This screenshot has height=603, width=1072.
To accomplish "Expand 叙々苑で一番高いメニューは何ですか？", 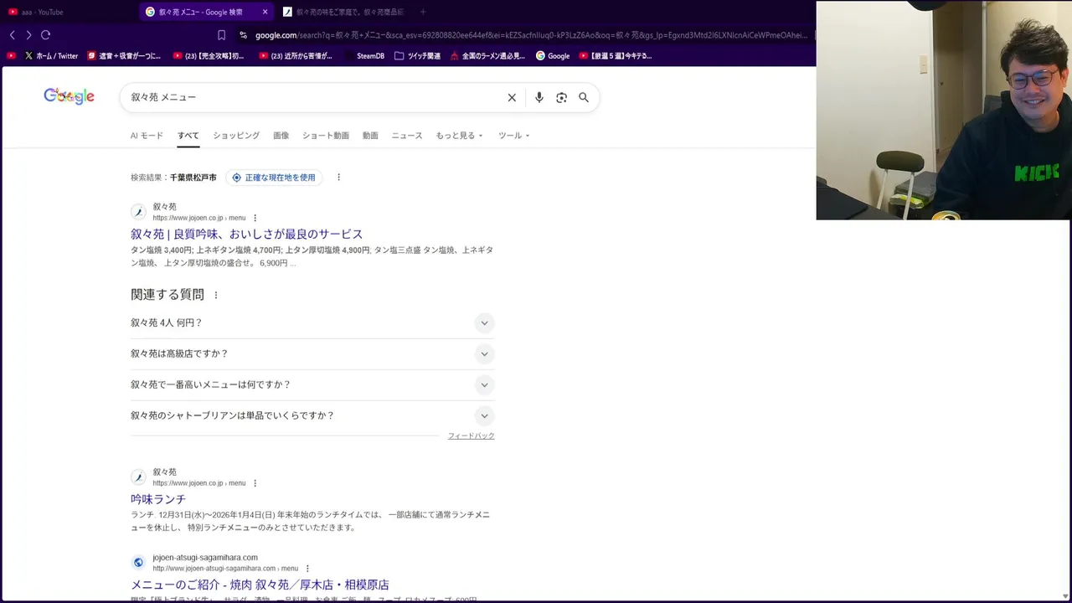I will point(312,385).
